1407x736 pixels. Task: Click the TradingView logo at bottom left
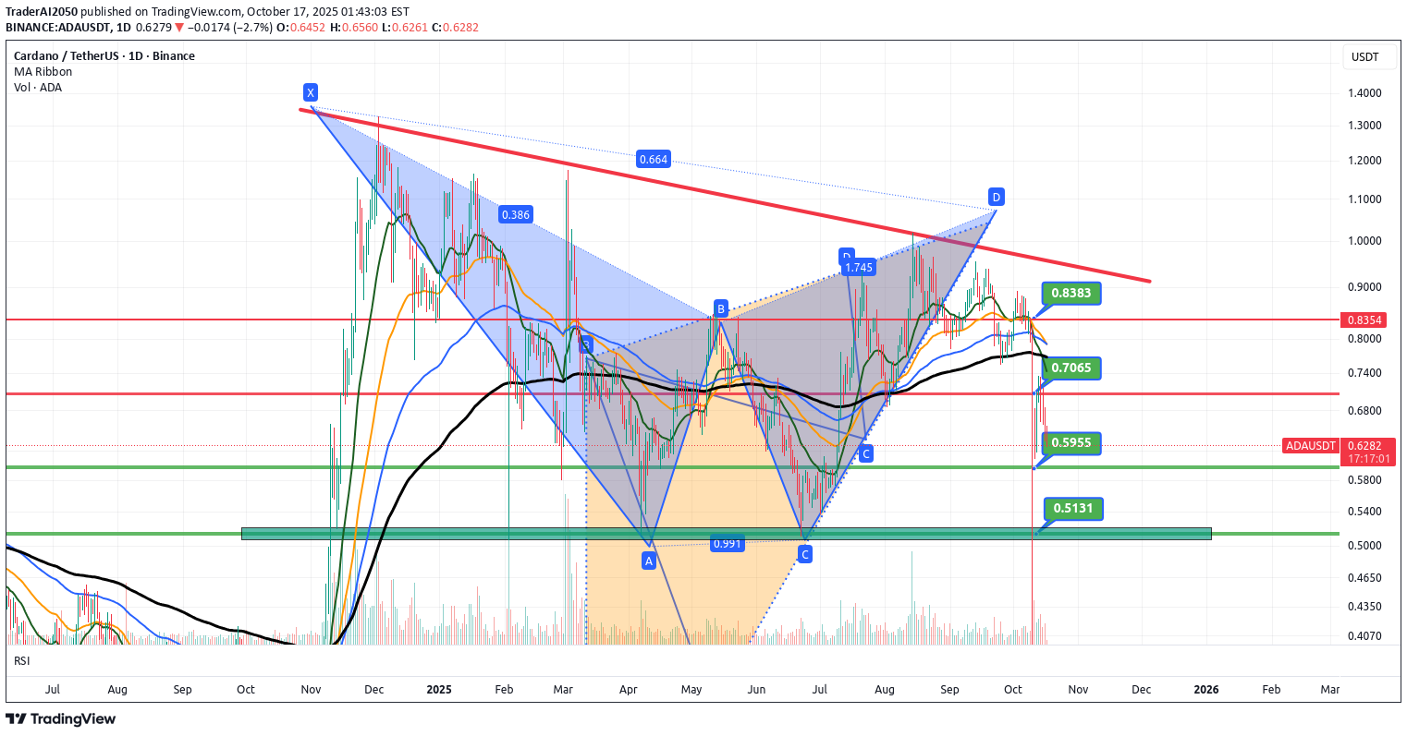click(61, 718)
